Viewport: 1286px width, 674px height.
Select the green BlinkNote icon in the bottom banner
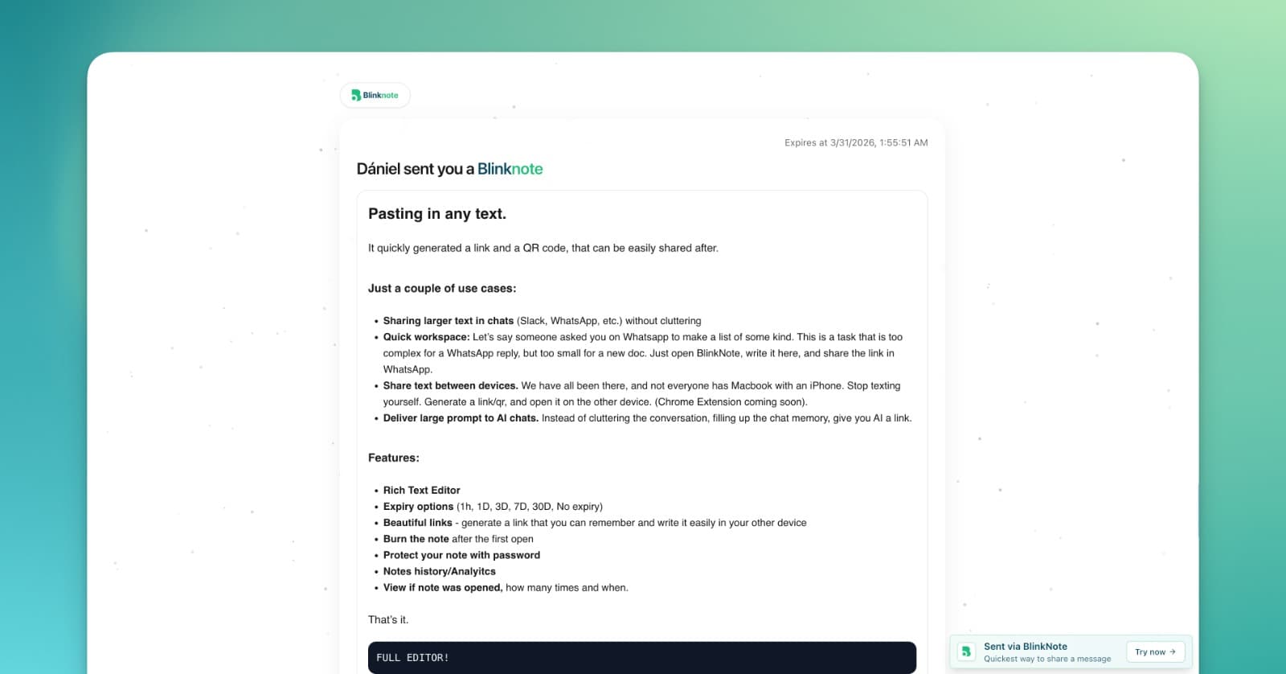(x=969, y=651)
